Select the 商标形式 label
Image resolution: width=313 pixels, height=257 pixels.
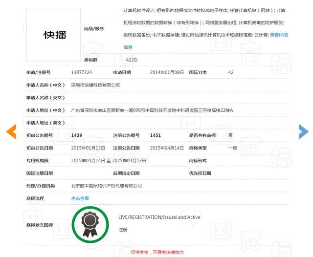[198, 161]
